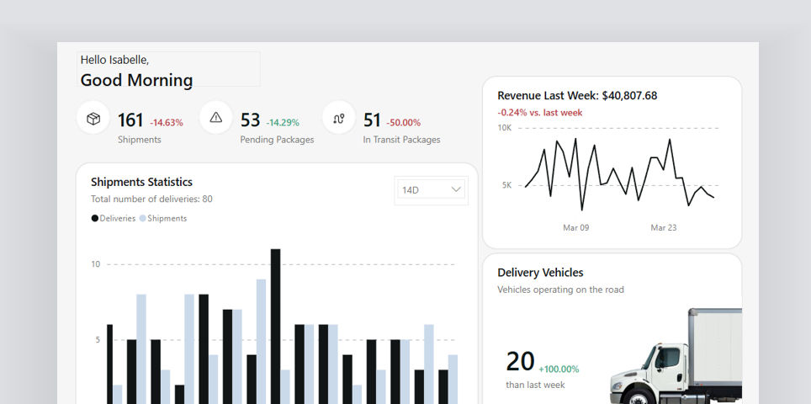Click the black Deliveries legend dot
The image size is (811, 404).
95,218
